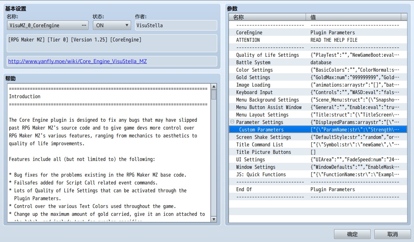Select the CoreEngine parameter row

[x=318, y=33]
